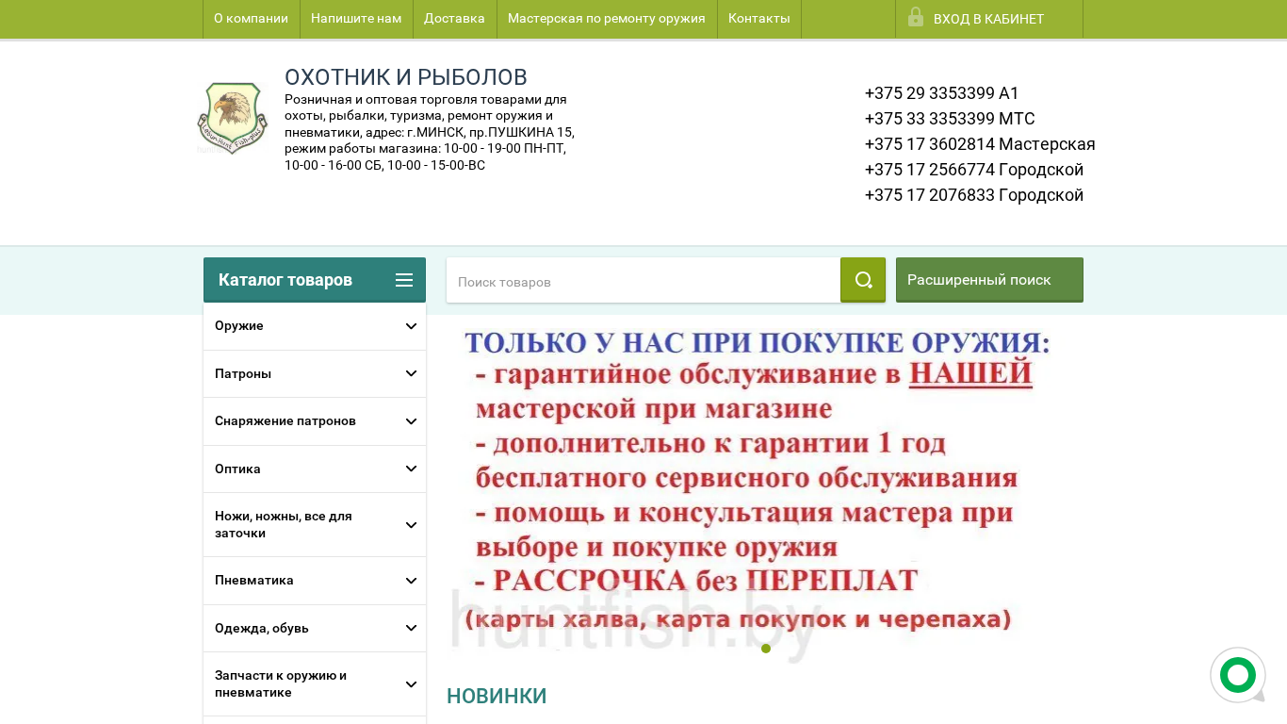Screen dimensions: 1287x724
Task: Click the magnifier search button
Action: 863,280
